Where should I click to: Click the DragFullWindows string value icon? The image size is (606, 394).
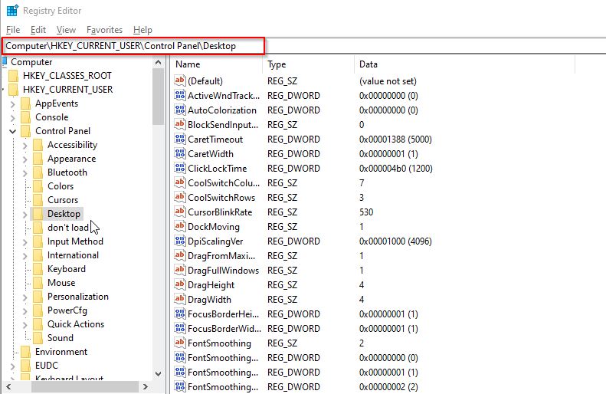180,270
